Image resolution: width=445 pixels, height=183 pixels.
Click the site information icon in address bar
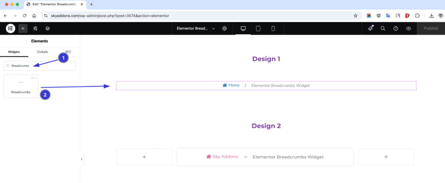point(46,16)
